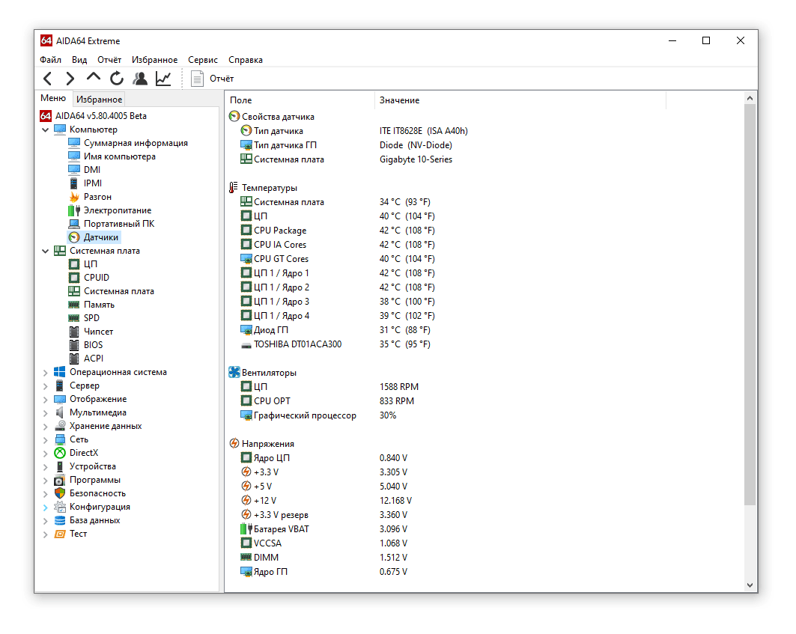Viewport: 796px width, 634px height.
Task: Select Датчики sensor item in tree
Action: tap(100, 237)
